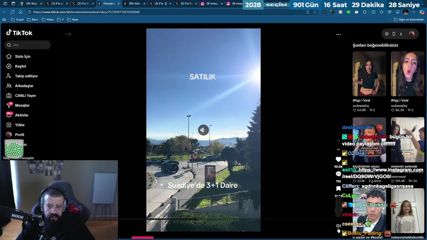Open CANLI Yayın live page
This screenshot has height=240, width=427.
[x=21, y=96]
